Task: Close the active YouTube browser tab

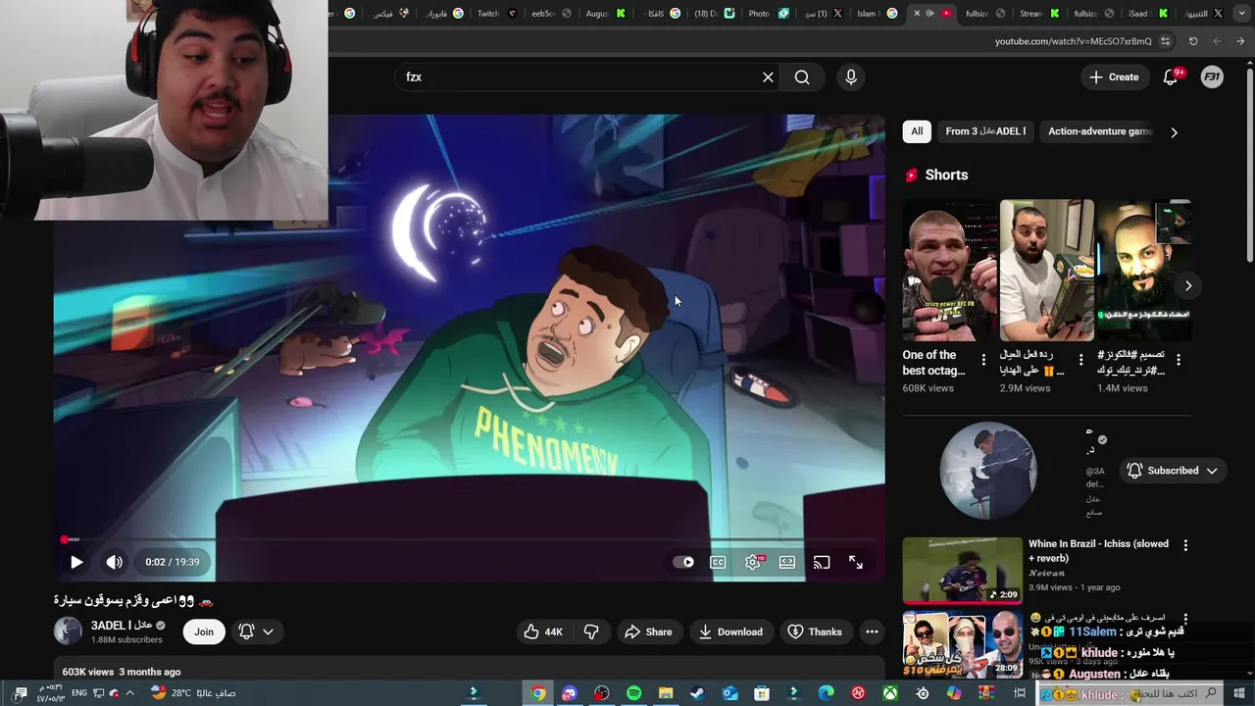Action: tap(917, 14)
